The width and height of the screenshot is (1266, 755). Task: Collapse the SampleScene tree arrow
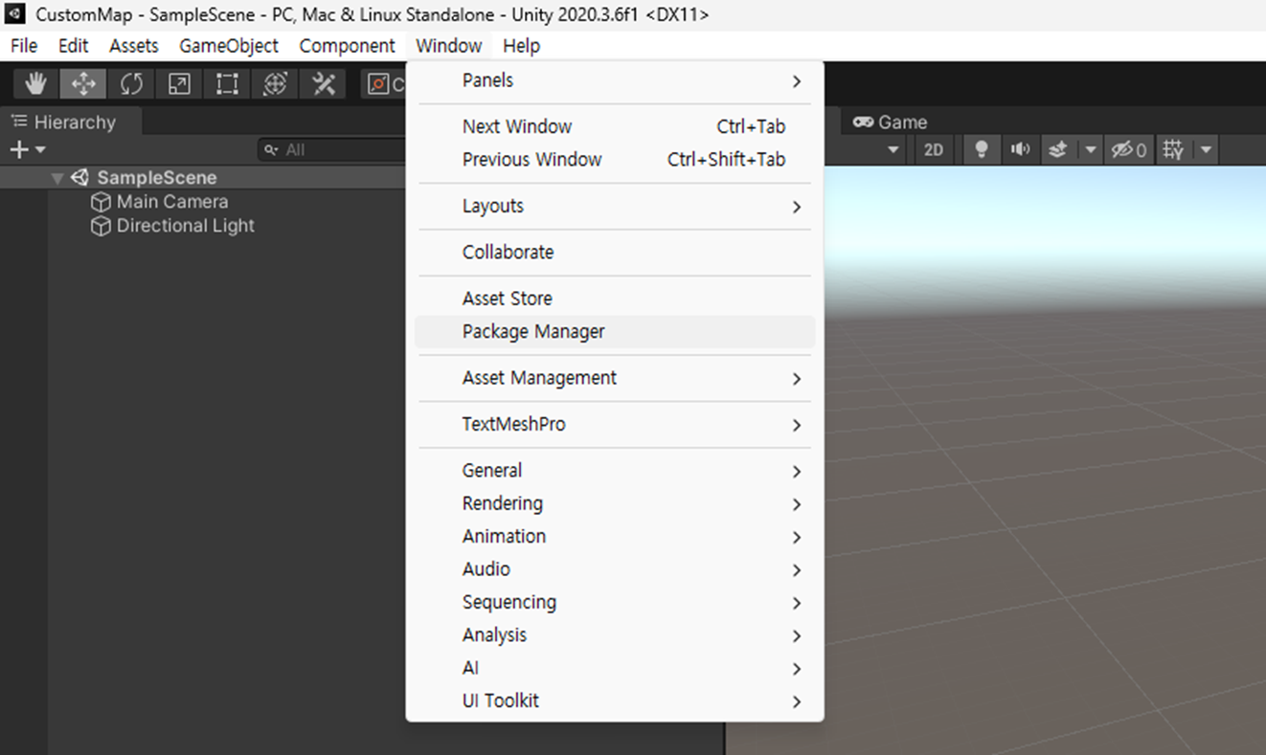click(x=57, y=178)
